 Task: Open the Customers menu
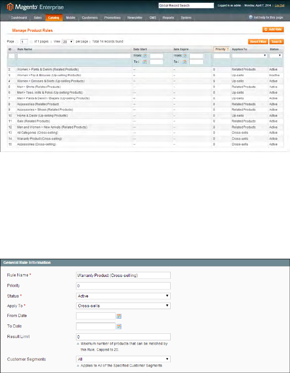pos(90,18)
